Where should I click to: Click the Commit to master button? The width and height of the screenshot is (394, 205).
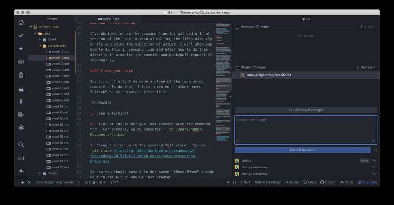pyautogui.click(x=303, y=150)
